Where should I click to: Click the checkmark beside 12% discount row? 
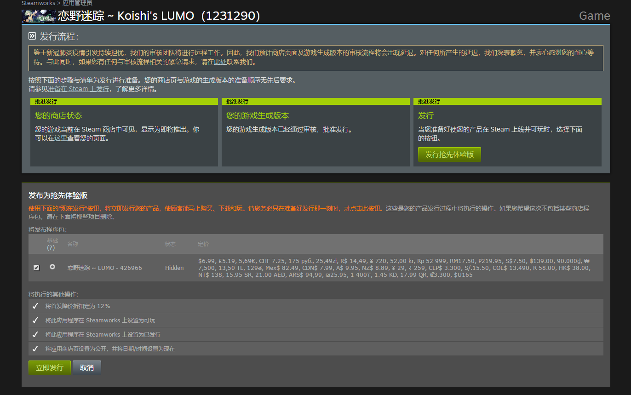pos(35,306)
